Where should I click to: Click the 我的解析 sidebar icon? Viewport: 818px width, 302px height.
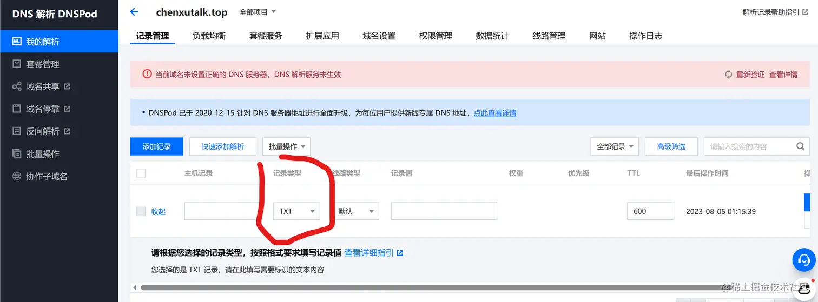point(17,42)
